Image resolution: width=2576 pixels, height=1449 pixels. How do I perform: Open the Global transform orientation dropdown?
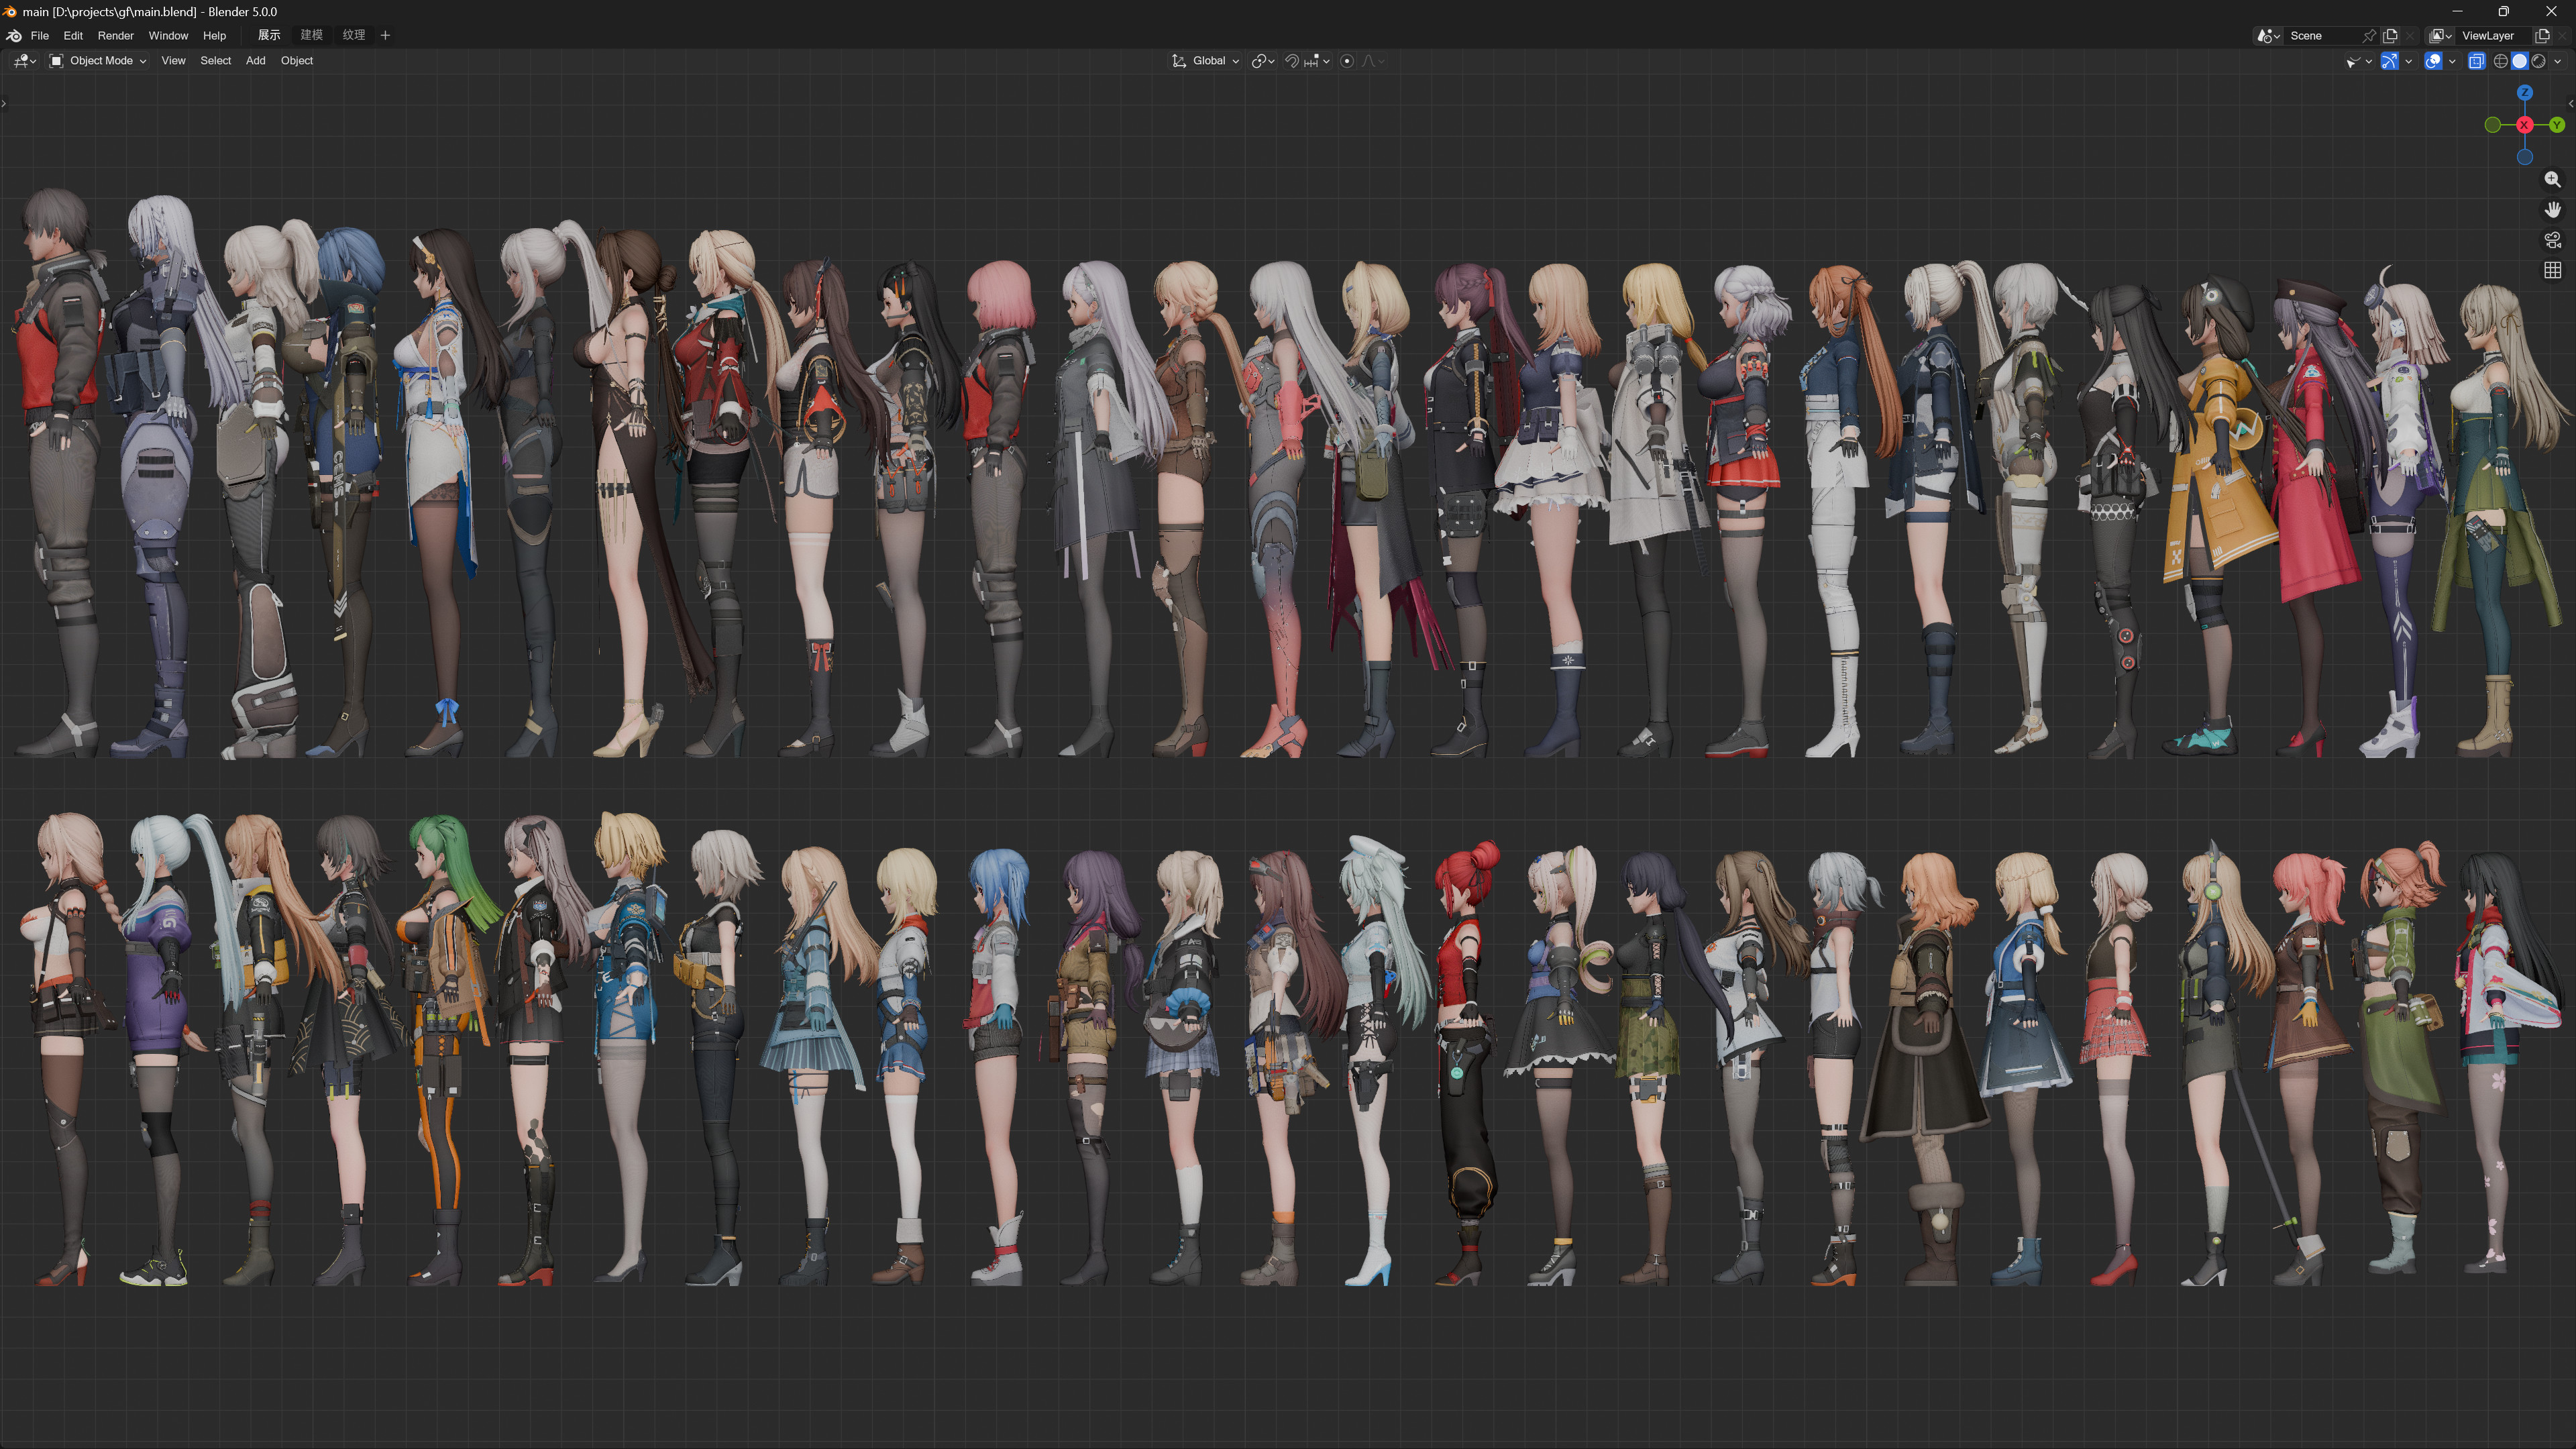click(1207, 61)
